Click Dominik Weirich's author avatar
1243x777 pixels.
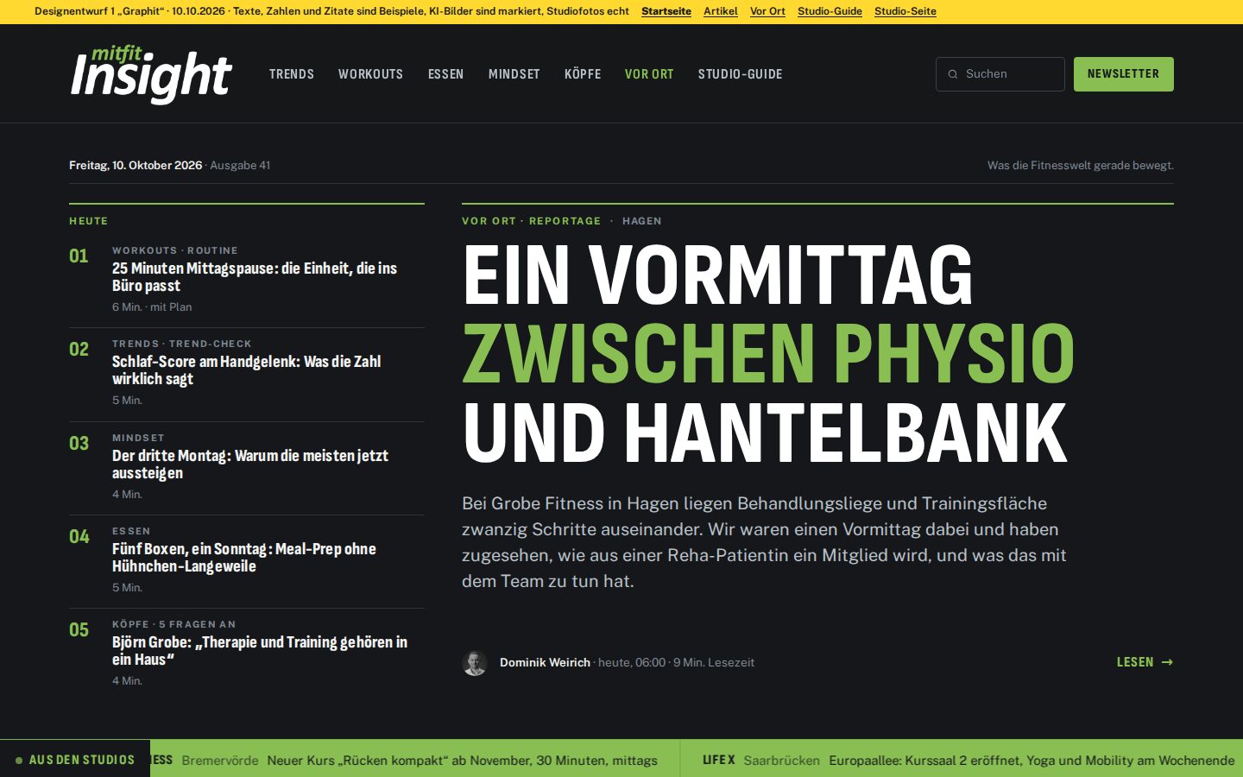(x=475, y=663)
